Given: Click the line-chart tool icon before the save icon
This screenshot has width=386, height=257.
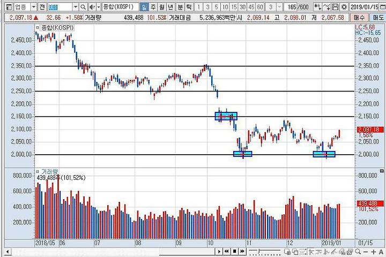Looking at the screenshot, I should click(326, 7).
